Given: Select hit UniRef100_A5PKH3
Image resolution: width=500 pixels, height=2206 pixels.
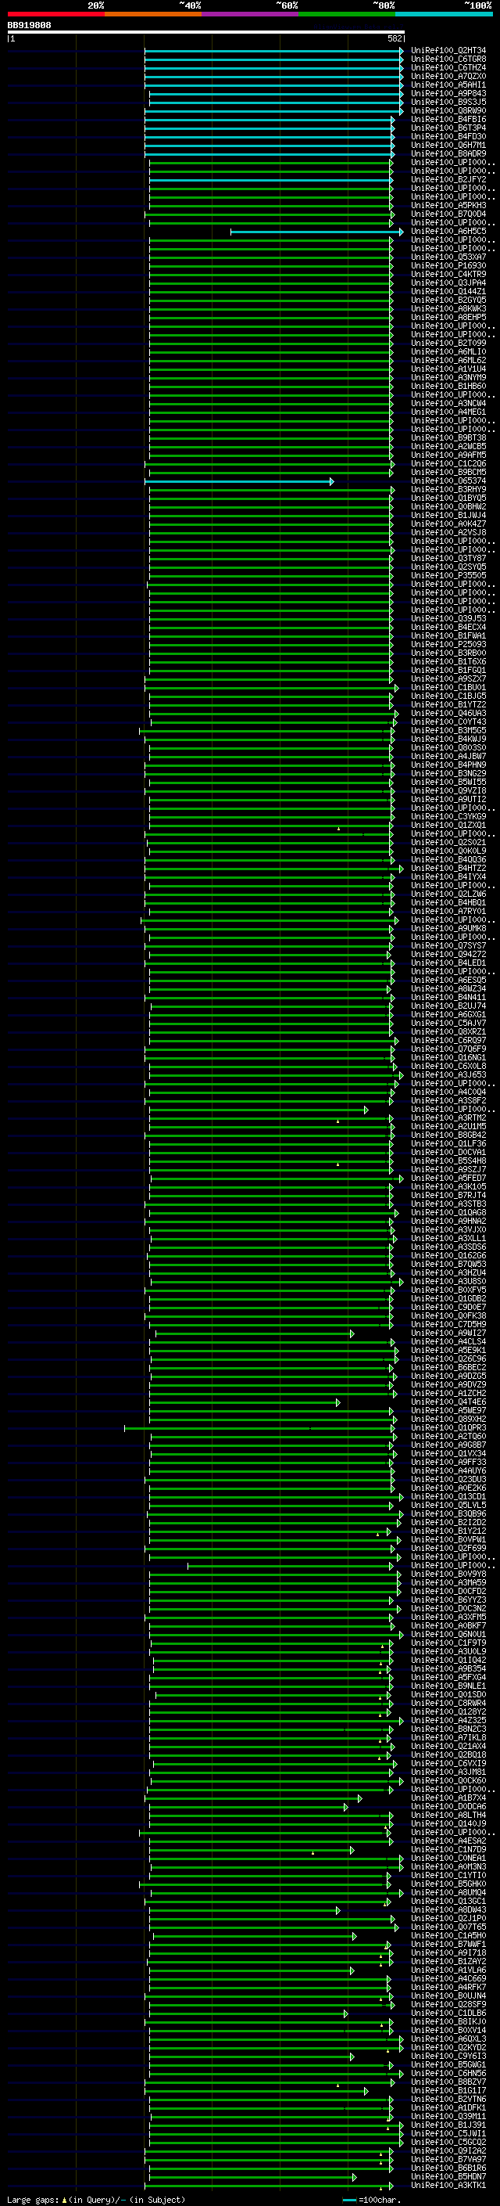Looking at the screenshot, I should (448, 206).
